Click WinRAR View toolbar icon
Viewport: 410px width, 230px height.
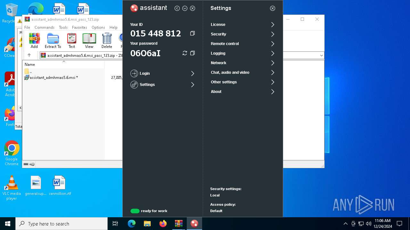(89, 41)
